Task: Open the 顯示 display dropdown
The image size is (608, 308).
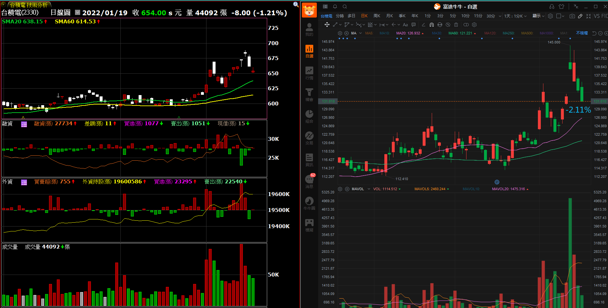Action: (x=539, y=16)
